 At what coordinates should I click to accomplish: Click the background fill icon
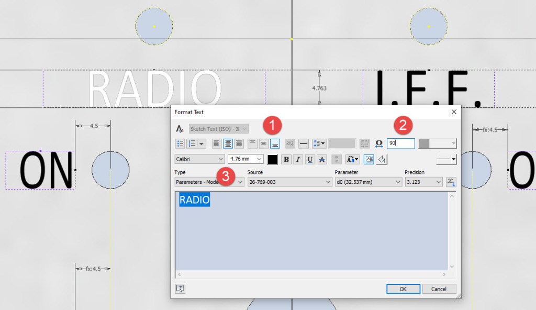[382, 159]
